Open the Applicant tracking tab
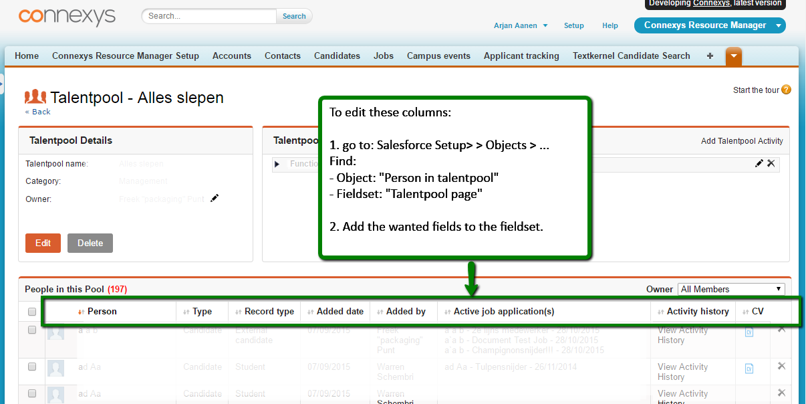Screen dimensions: 806x404 point(521,56)
